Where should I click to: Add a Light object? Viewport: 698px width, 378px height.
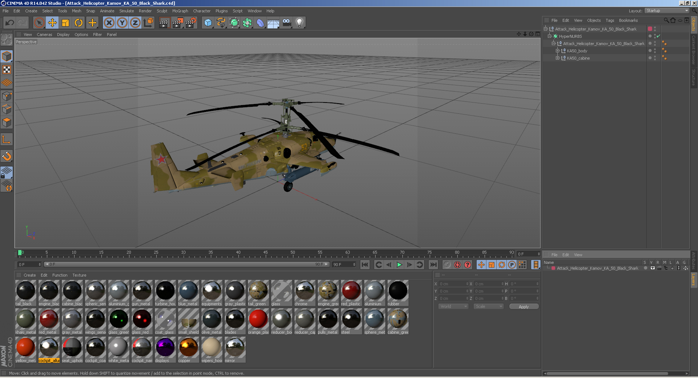[300, 23]
